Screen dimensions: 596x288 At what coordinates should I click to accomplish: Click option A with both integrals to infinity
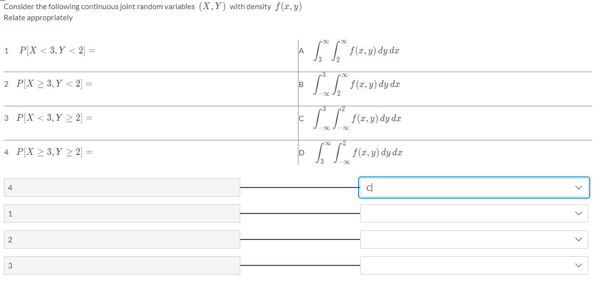click(x=356, y=50)
